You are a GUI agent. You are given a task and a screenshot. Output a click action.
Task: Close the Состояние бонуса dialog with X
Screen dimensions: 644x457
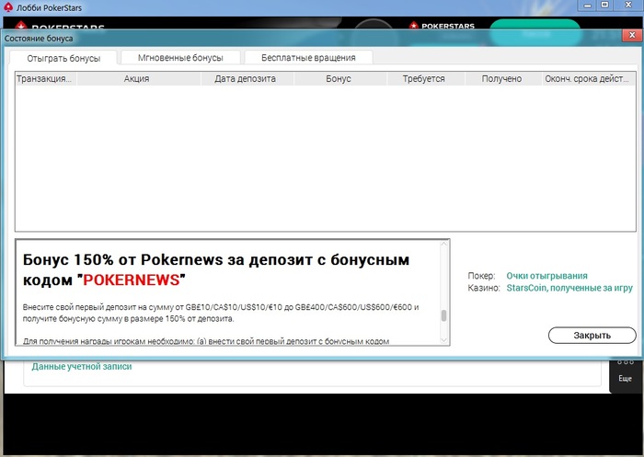[632, 35]
